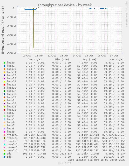Click the '14 Oct' x-axis label
Screen dimensions: 129x166
tap(77, 56)
